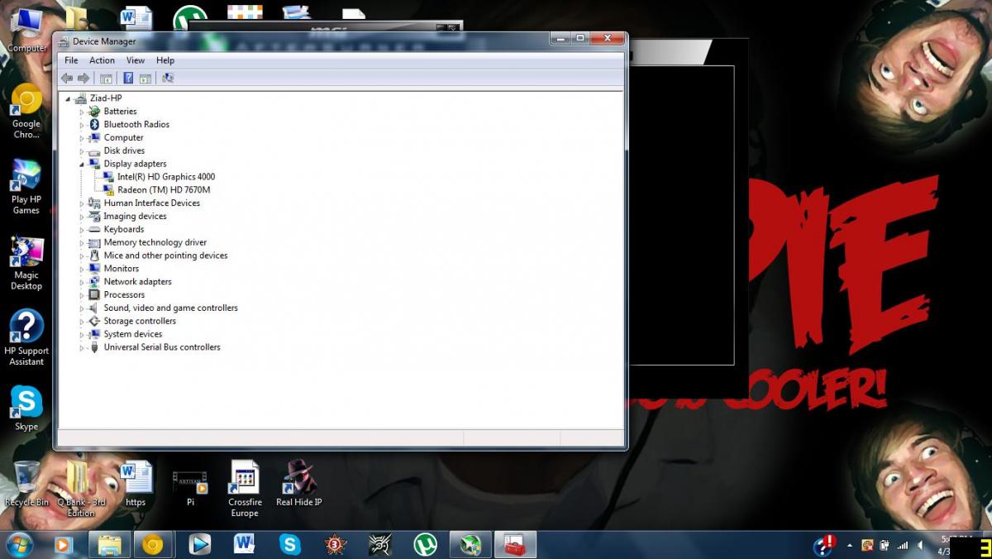Open the Magic Desktop shortcut
992x559 pixels.
(x=26, y=263)
